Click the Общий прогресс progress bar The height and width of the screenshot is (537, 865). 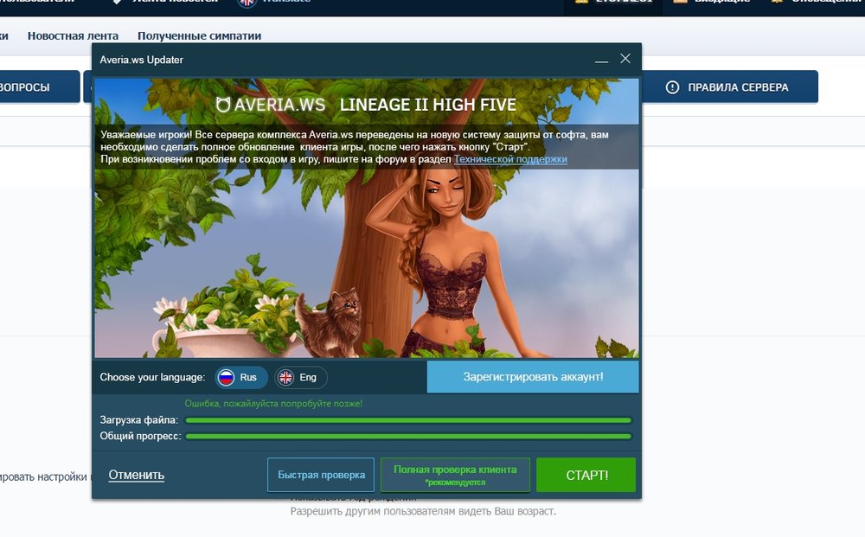[408, 437]
